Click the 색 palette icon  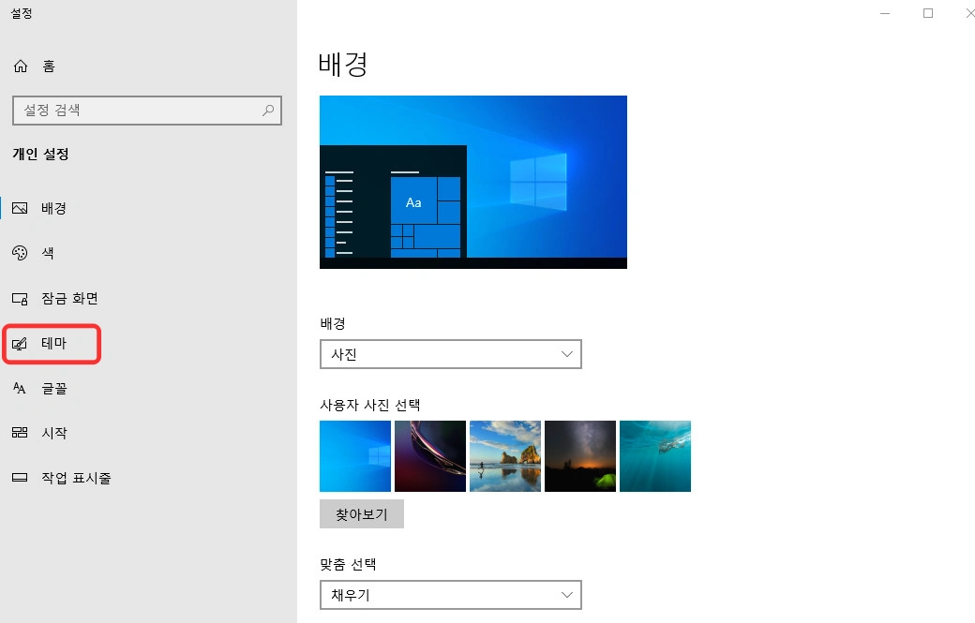click(20, 253)
